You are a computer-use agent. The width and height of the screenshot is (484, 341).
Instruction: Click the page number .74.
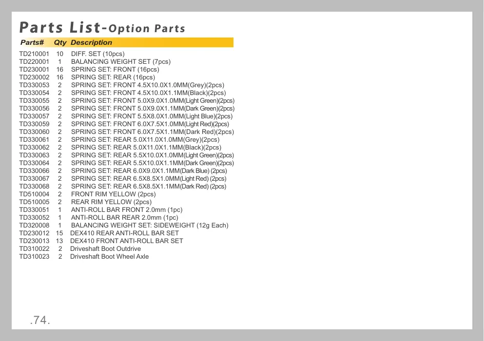pyautogui.click(x=40, y=320)
